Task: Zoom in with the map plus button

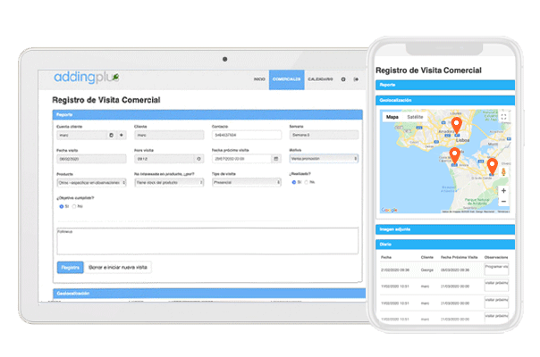Action: click(503, 190)
